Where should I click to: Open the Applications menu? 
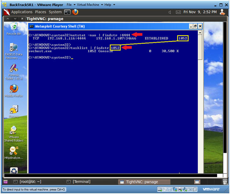pos(22,12)
